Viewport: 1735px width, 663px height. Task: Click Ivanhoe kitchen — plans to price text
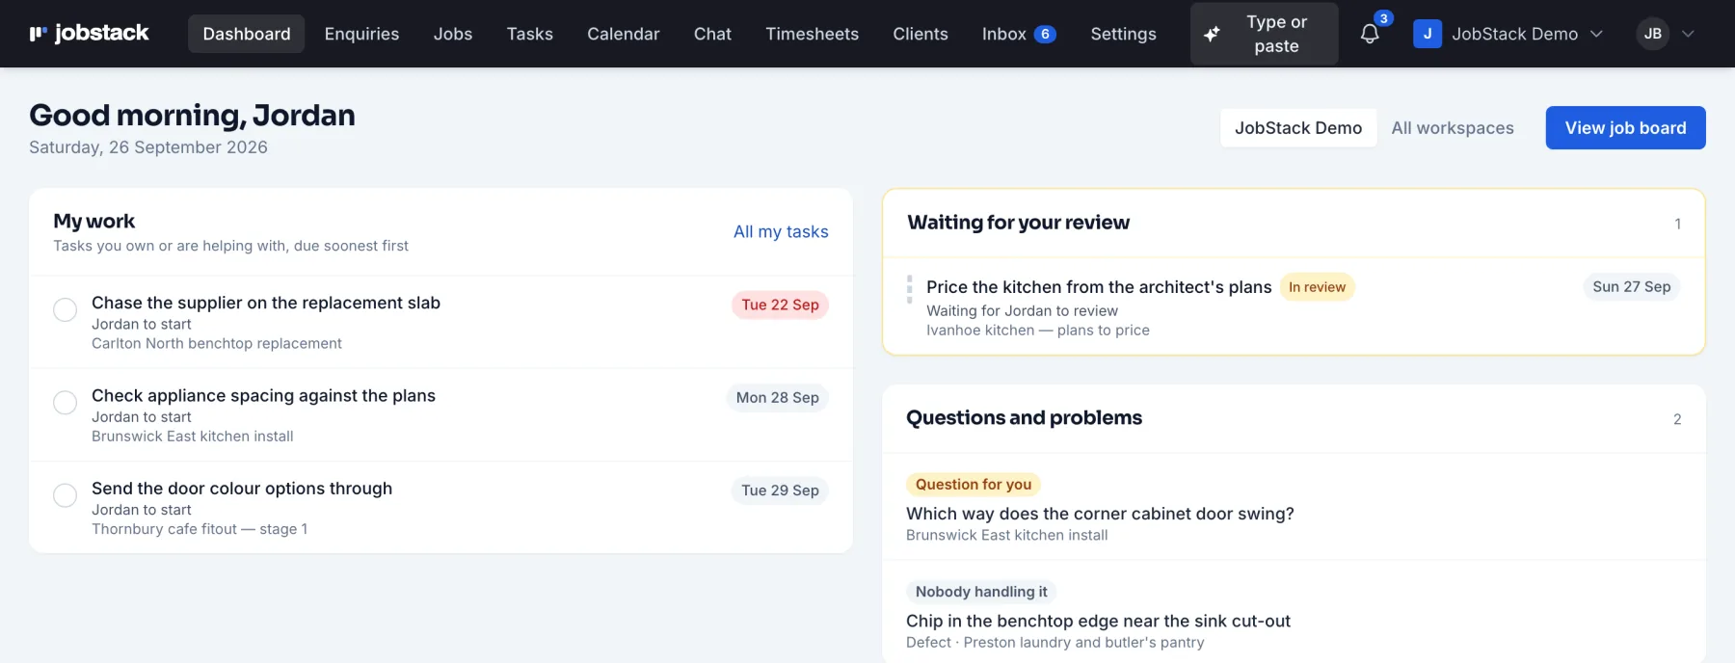pyautogui.click(x=1038, y=331)
